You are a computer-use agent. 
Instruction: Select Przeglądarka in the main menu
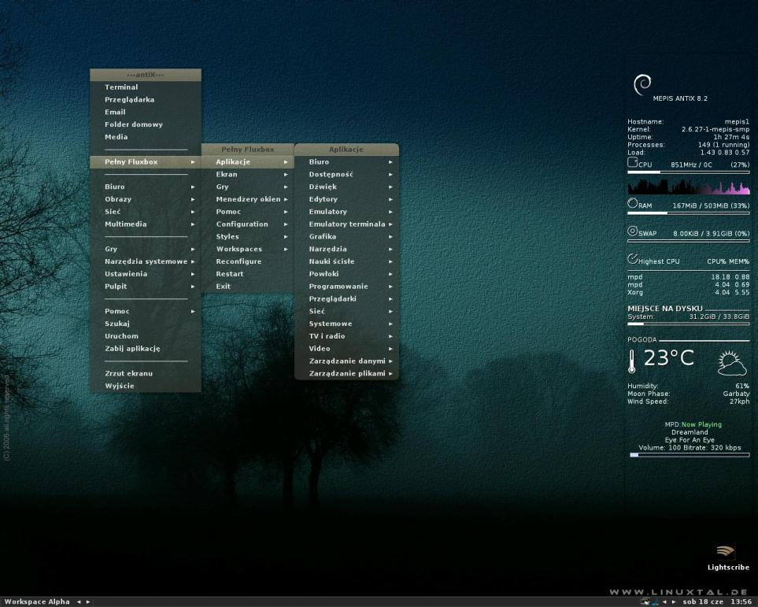coord(129,100)
